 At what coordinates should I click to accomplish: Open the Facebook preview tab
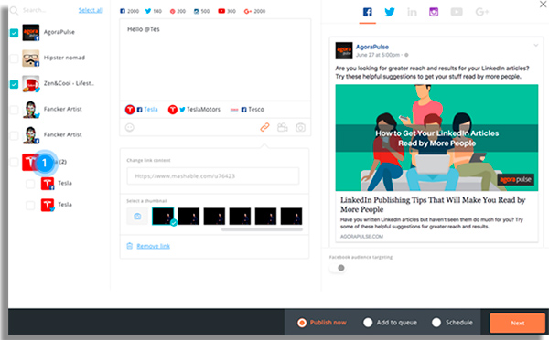coord(367,12)
